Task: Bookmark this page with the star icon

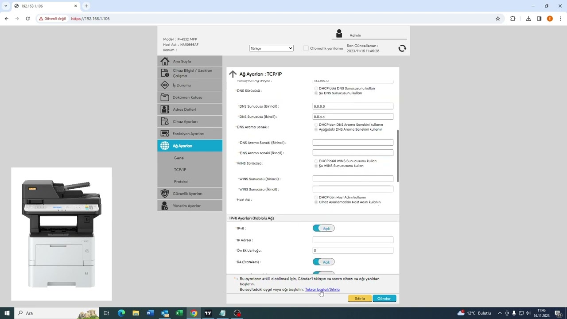Action: pyautogui.click(x=498, y=19)
